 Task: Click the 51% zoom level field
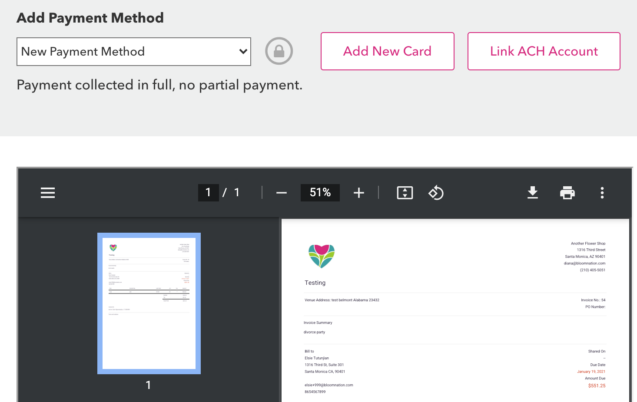(x=320, y=192)
